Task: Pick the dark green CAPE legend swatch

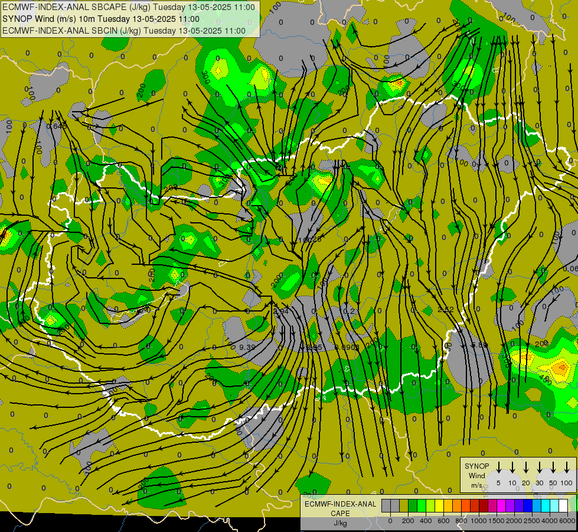Action: pyautogui.click(x=413, y=506)
